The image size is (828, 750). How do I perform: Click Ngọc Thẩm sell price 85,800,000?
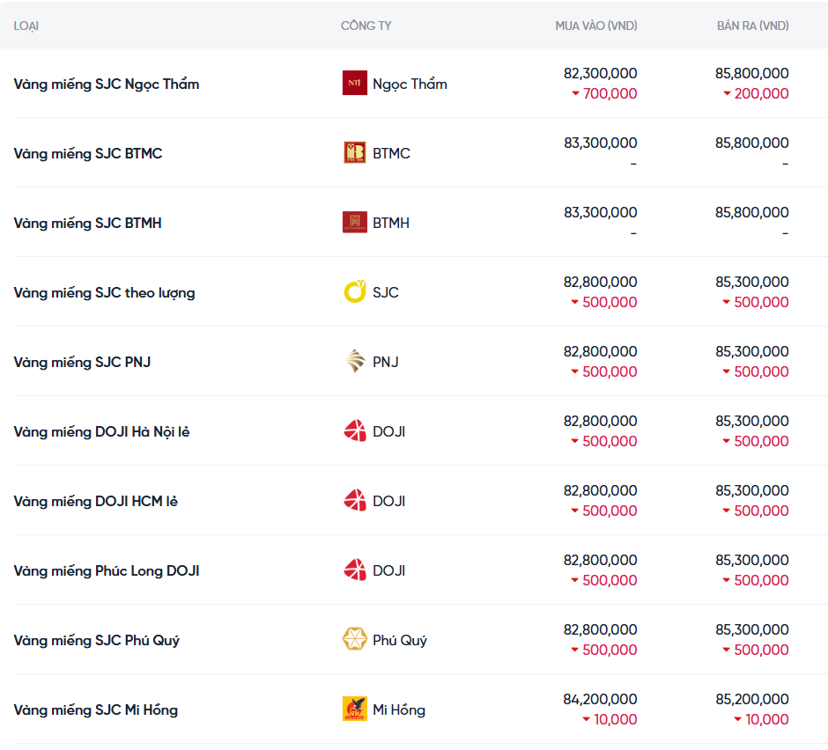point(752,73)
